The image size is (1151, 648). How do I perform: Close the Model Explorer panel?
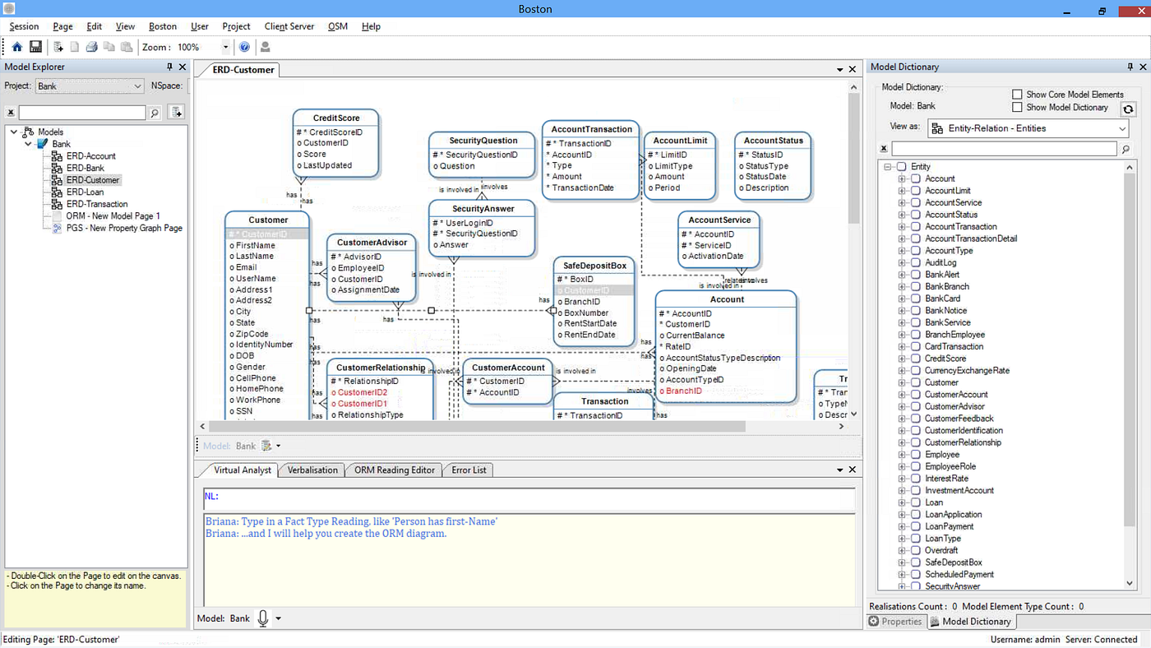point(183,67)
